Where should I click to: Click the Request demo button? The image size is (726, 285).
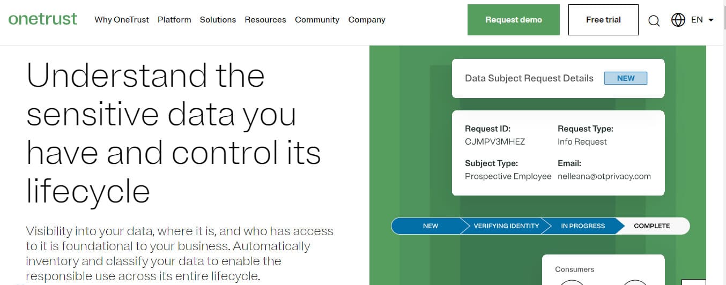[514, 20]
